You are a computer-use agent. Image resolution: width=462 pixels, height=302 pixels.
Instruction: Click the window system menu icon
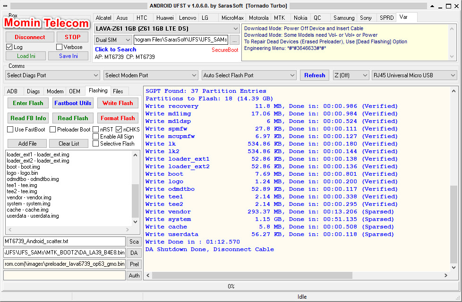coord(5,6)
